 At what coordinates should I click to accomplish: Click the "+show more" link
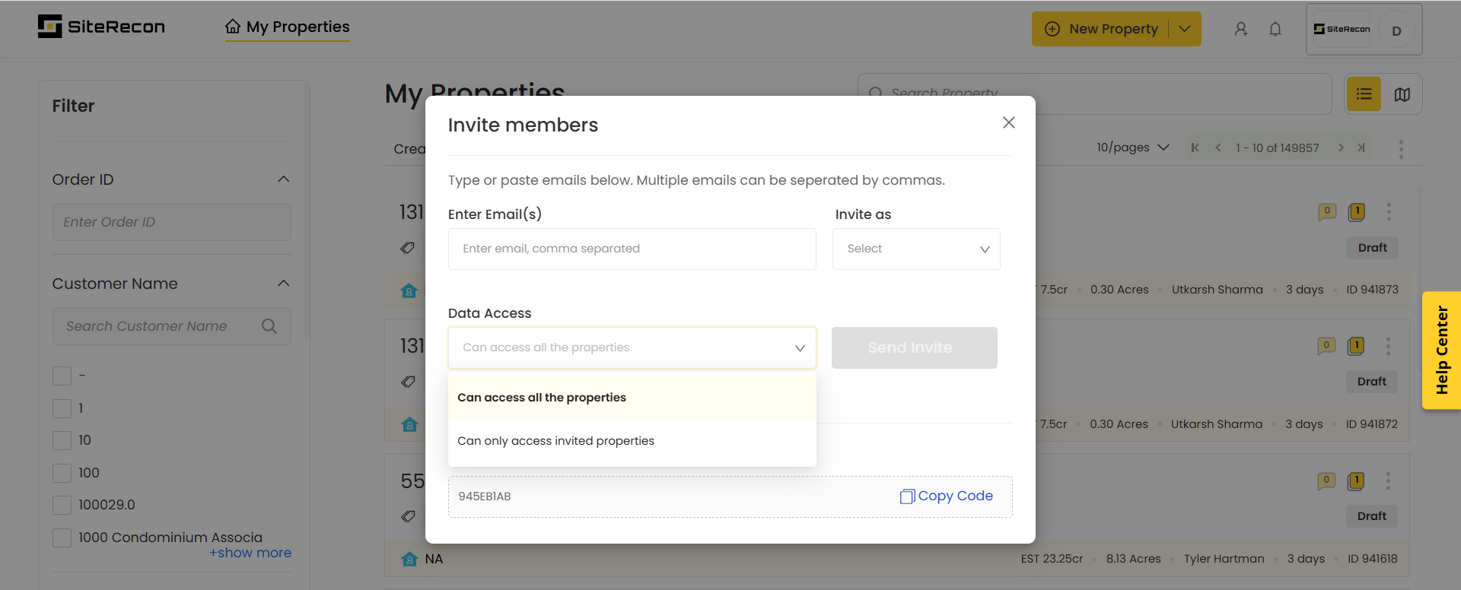[x=250, y=553]
